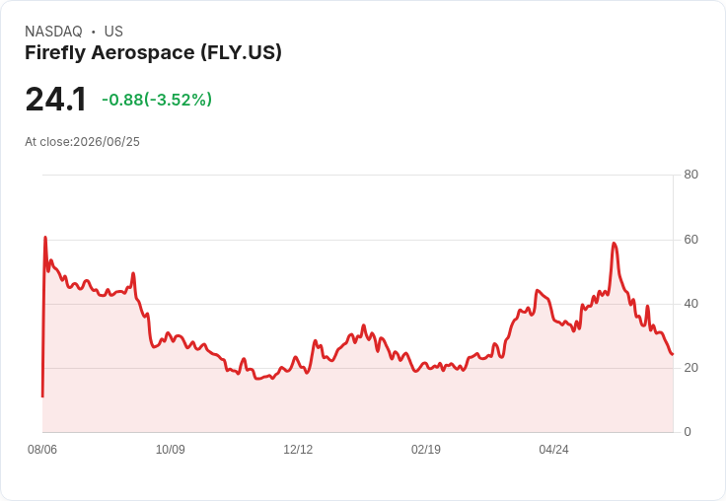Screen dimensions: 726x501
Task: Select the 12/12 x-axis date label
Action: coord(298,450)
